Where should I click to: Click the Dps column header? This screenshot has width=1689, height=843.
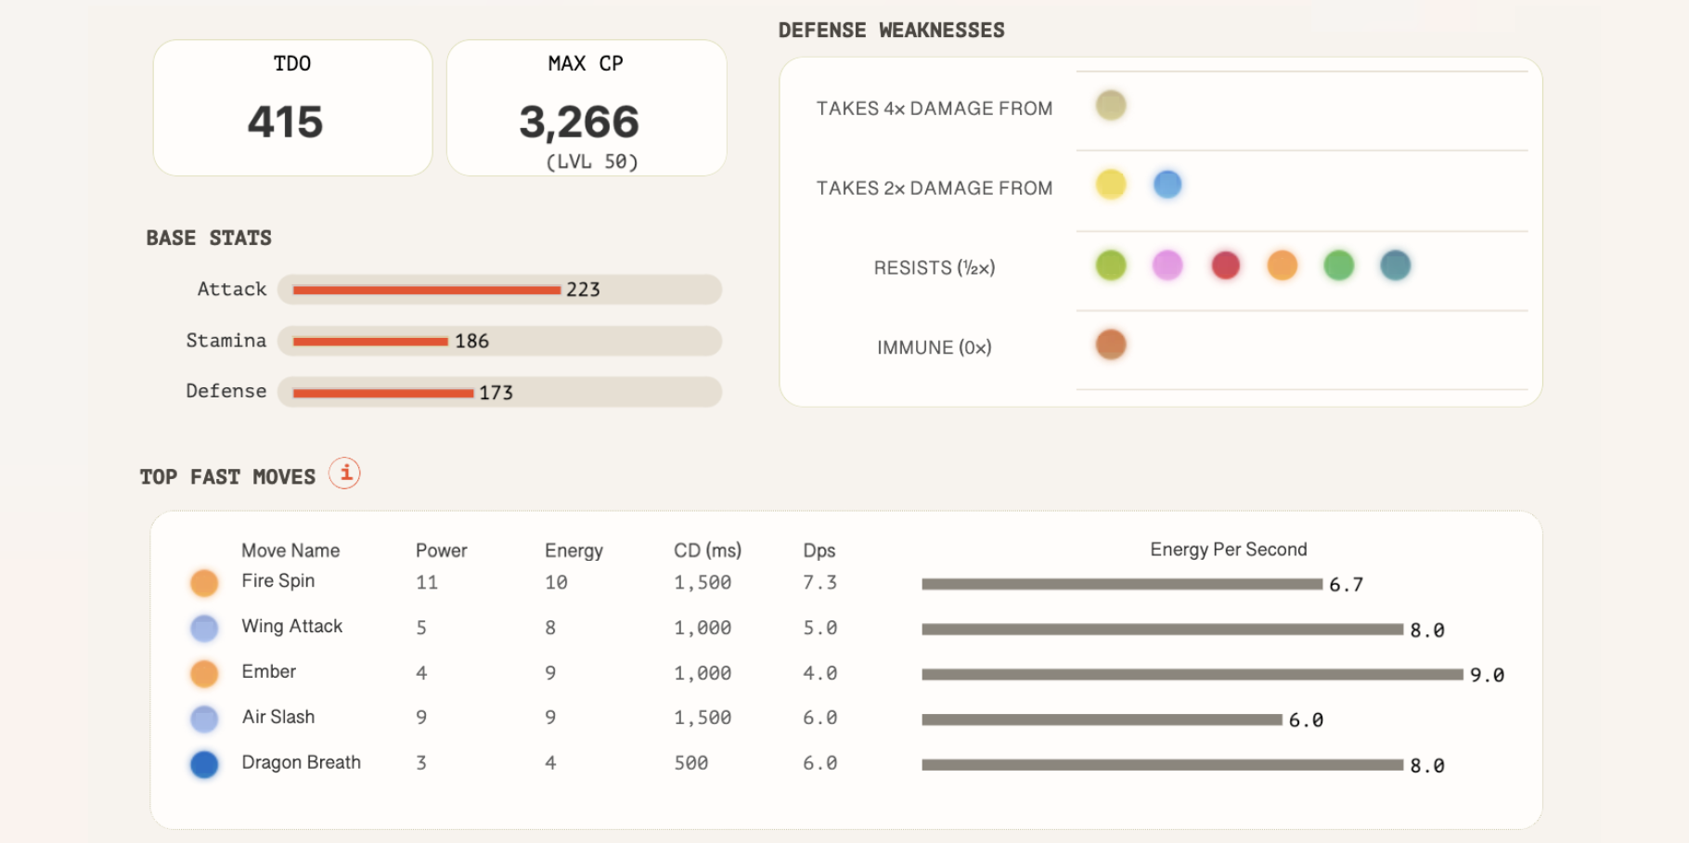pos(819,551)
